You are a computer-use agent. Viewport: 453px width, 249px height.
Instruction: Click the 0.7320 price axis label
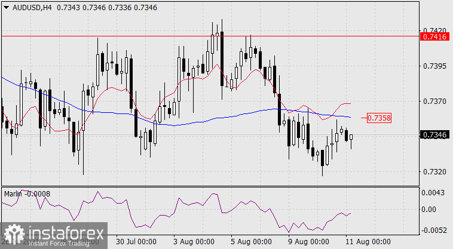[432, 172]
